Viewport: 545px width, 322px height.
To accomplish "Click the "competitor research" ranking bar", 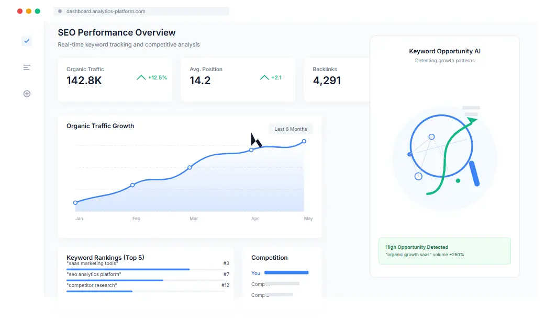I will (146, 291).
